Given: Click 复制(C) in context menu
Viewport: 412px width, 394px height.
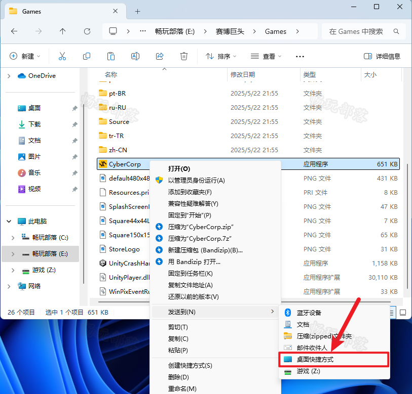Looking at the screenshot, I should coord(215,339).
